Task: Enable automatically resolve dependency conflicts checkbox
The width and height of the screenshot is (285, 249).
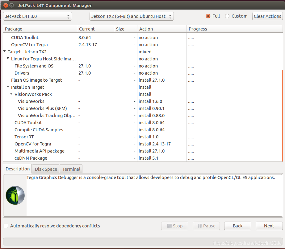Action: click(x=6, y=226)
